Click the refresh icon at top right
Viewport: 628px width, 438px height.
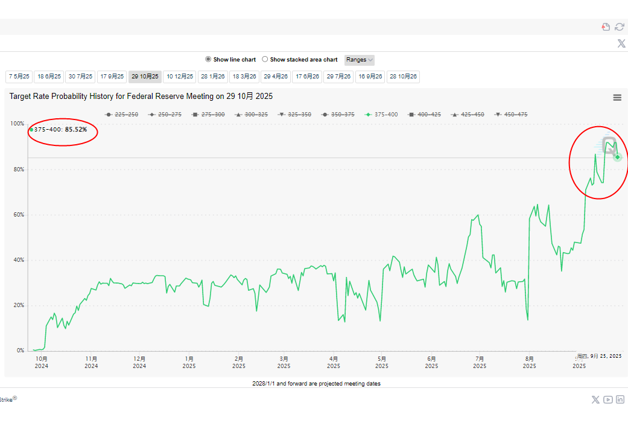click(x=620, y=27)
